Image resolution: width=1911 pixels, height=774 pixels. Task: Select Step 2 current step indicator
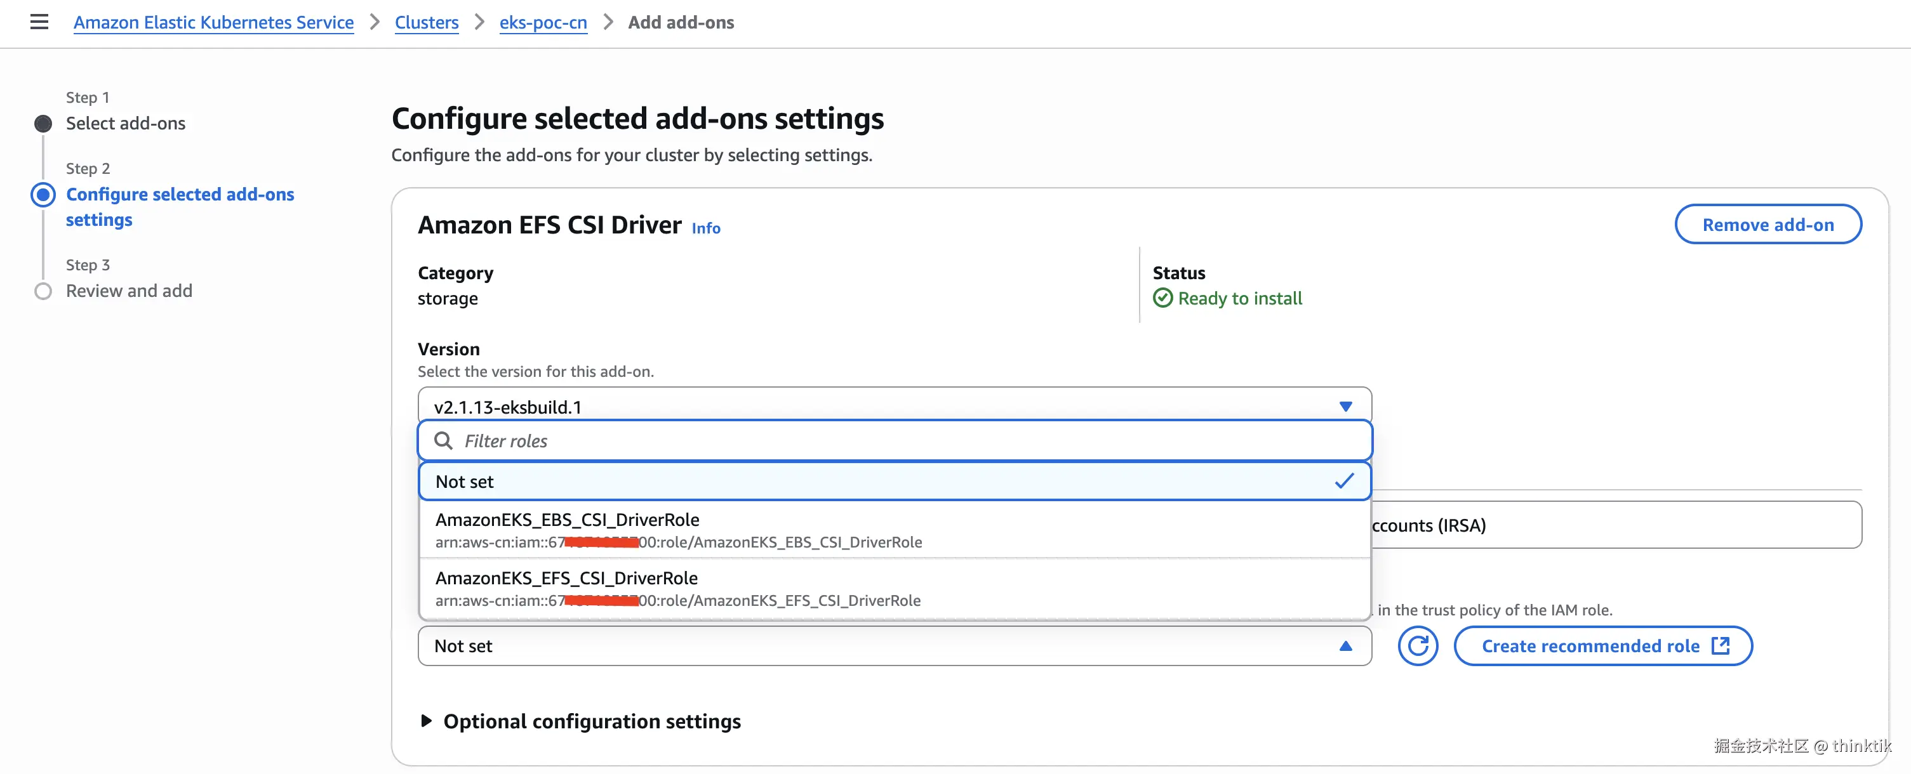[x=43, y=194]
